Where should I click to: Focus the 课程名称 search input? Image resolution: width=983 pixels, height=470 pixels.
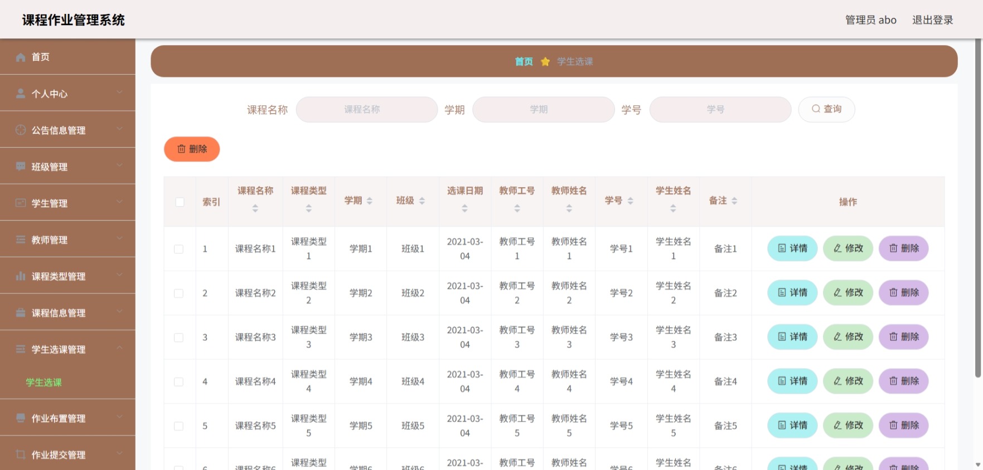tap(367, 109)
